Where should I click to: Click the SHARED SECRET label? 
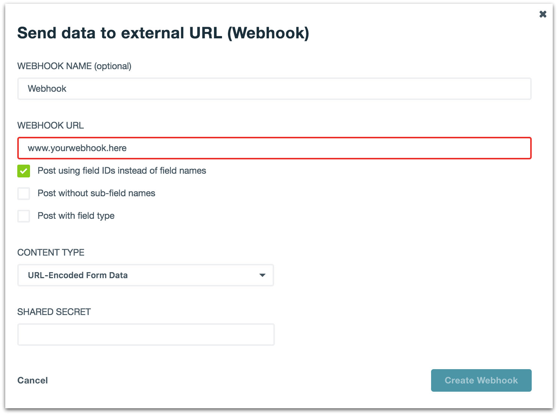pos(54,312)
